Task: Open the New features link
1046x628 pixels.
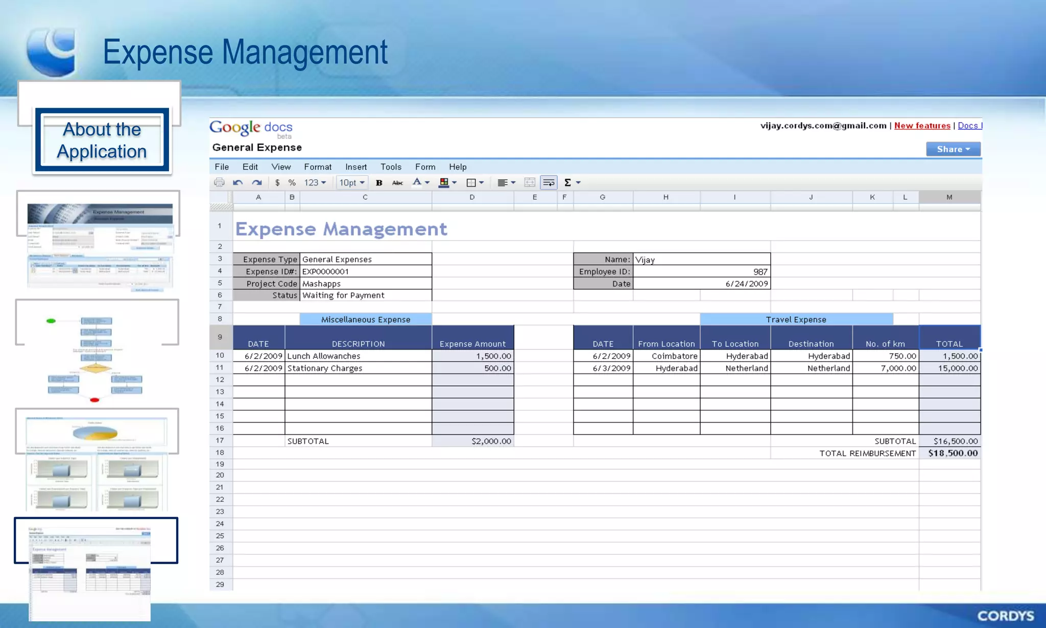Action: tap(922, 126)
